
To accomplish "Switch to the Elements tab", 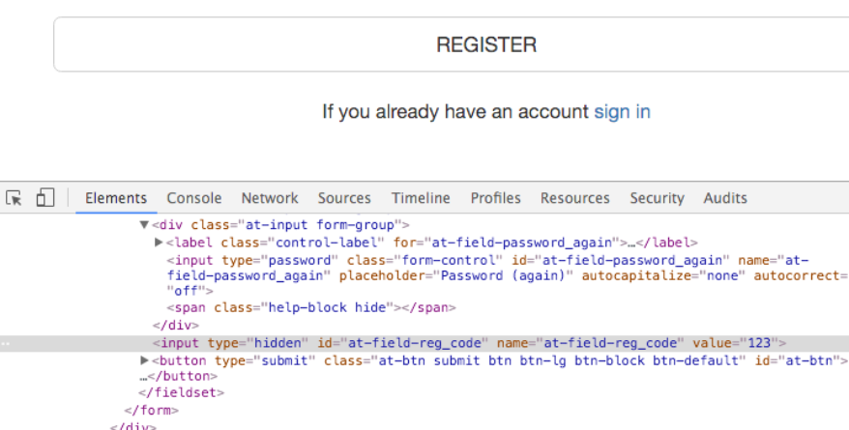I will point(116,198).
